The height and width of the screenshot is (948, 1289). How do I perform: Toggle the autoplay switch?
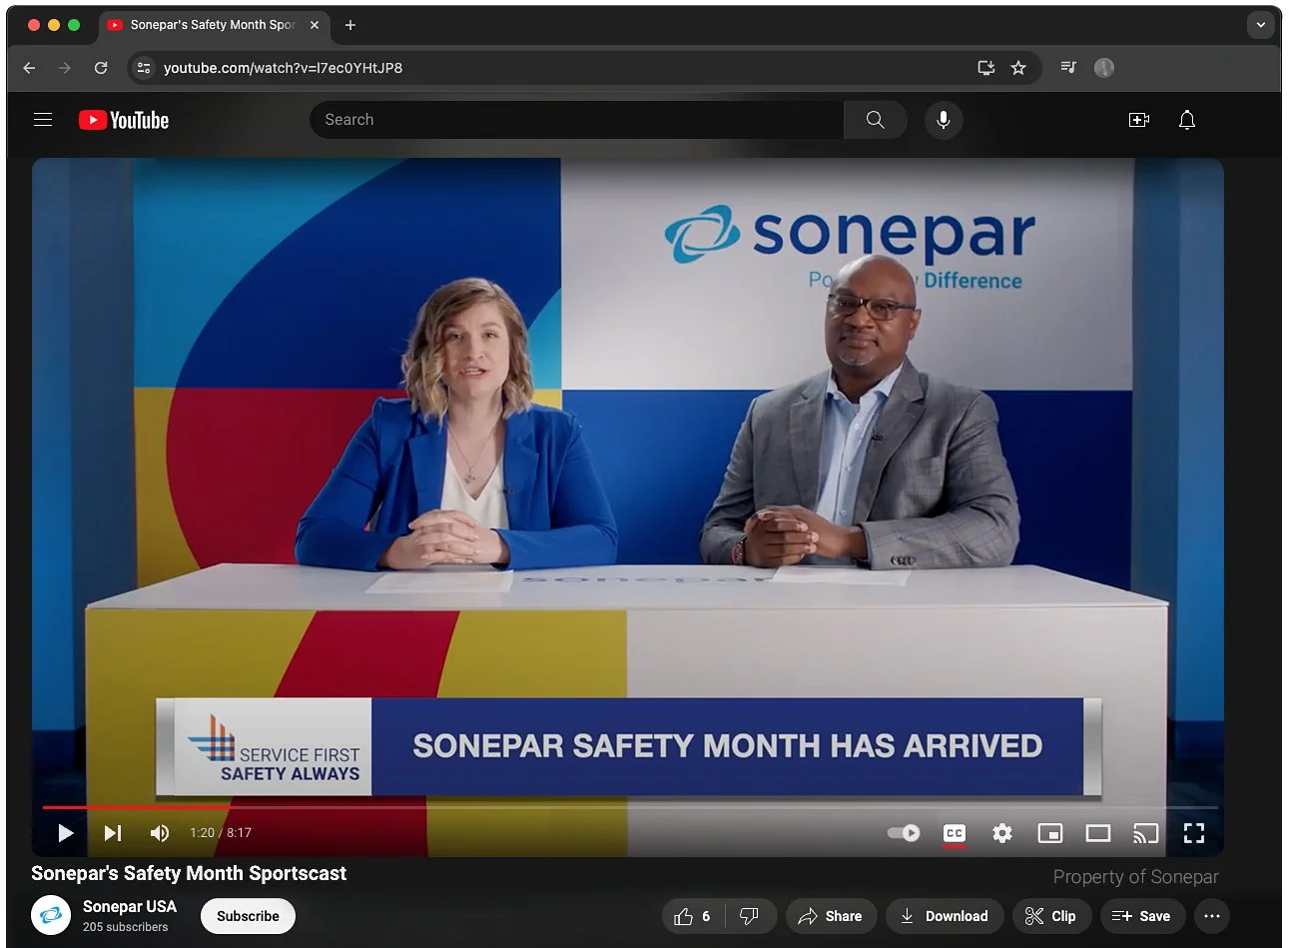click(904, 833)
